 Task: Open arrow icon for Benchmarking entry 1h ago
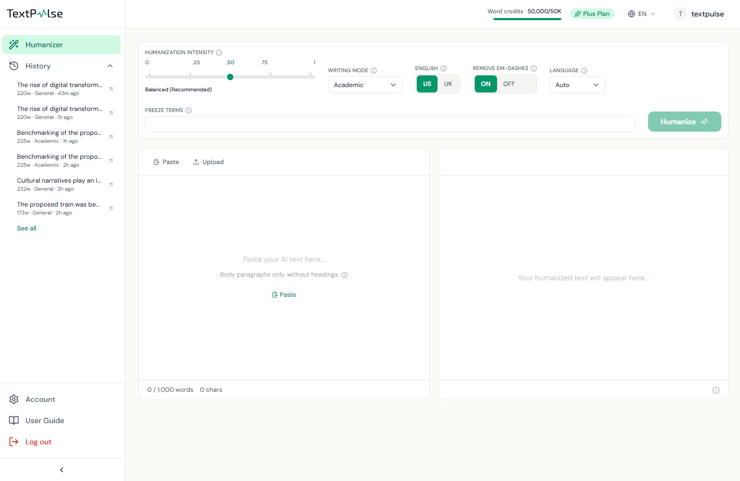pos(111,136)
